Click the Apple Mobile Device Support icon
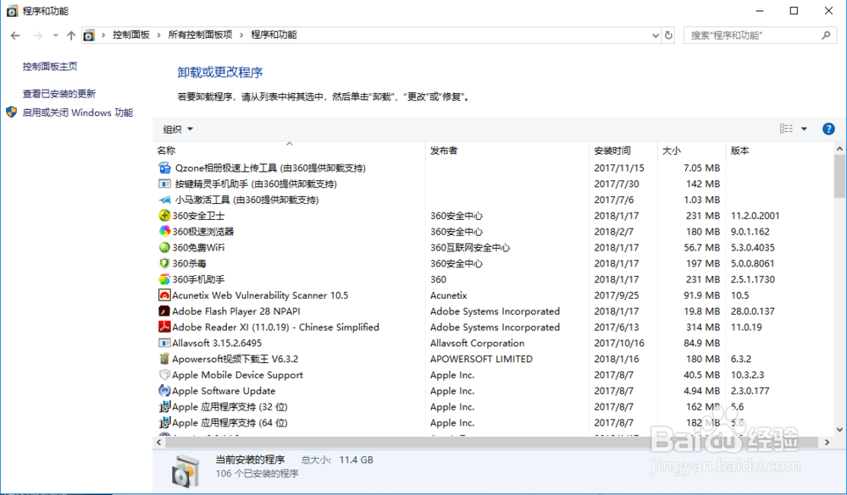Image resolution: width=847 pixels, height=495 pixels. [x=164, y=375]
